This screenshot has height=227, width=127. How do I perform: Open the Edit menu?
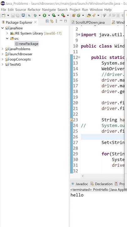(11, 10)
